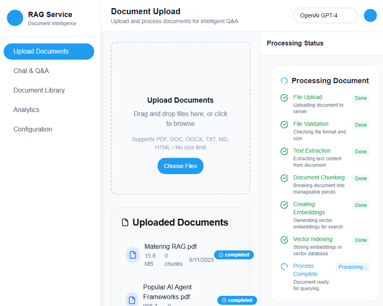Click the Creating Embeddings green checkmark icon
The image size is (383, 306).
[284, 205]
